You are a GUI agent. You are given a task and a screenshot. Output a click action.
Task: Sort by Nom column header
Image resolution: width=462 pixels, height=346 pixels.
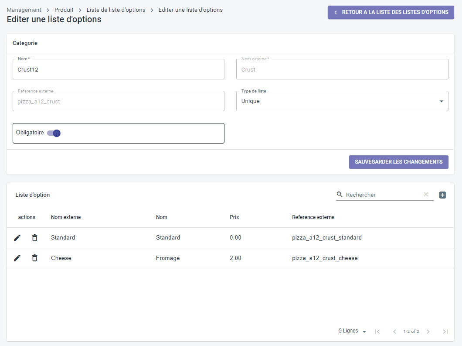[x=161, y=217]
